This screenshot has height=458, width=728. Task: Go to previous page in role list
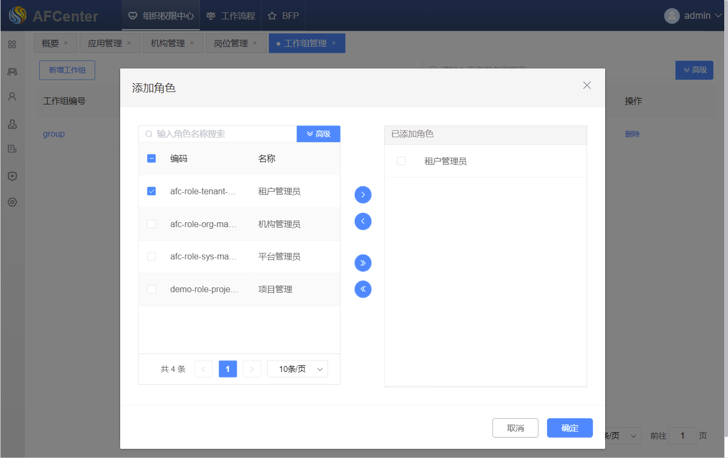pyautogui.click(x=203, y=369)
